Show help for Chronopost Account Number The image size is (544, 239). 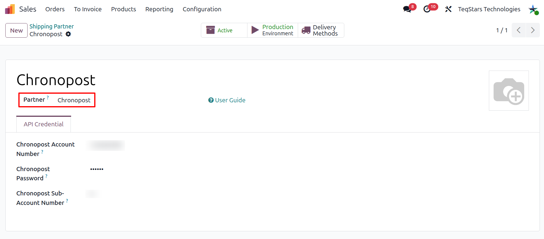tap(42, 152)
